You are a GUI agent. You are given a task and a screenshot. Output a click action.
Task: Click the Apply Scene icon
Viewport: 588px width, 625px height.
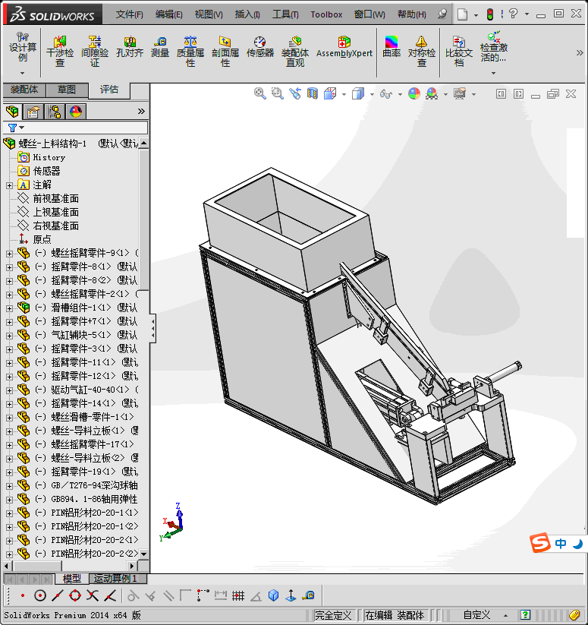point(432,93)
